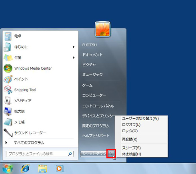The image size is (196, 174).
Task: Open ドキュメント documents link
Action: point(92,55)
